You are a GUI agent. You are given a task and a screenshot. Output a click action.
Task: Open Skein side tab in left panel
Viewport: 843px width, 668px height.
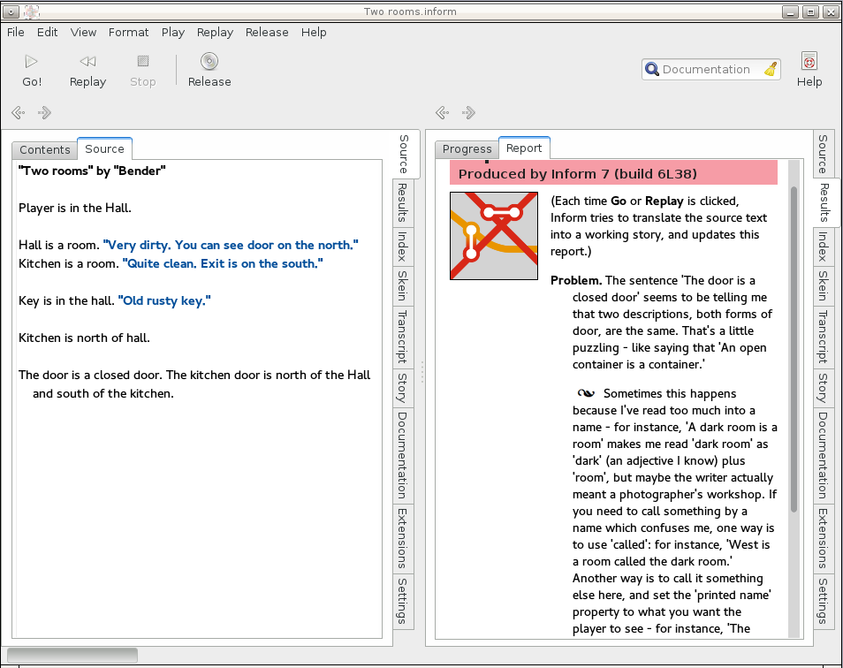[402, 285]
